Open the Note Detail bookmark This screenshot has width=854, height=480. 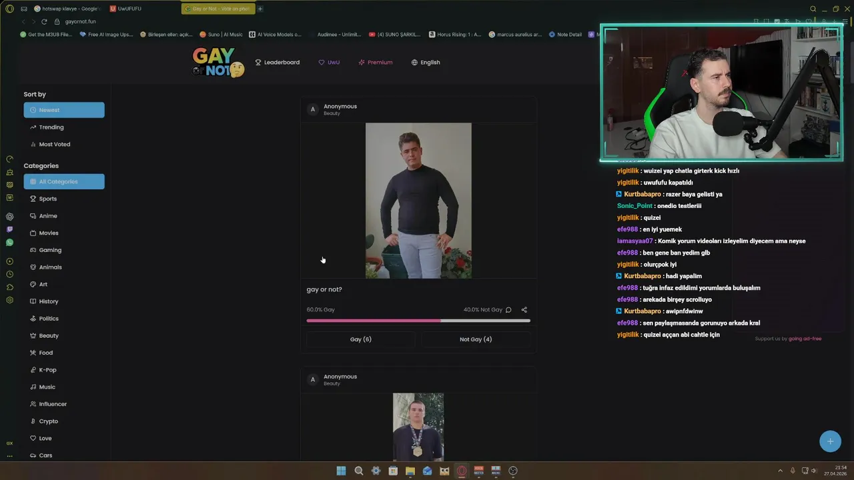coord(565,35)
